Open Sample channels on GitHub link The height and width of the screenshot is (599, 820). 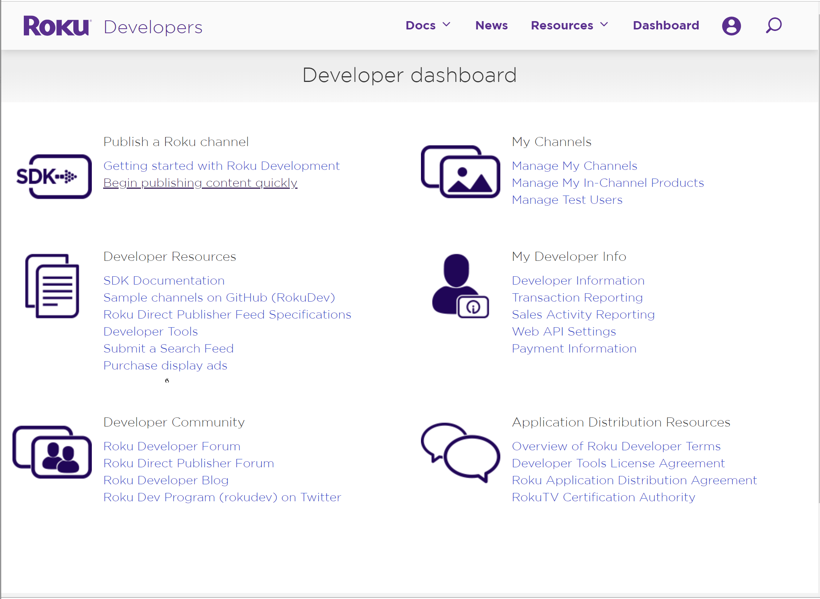click(x=219, y=297)
